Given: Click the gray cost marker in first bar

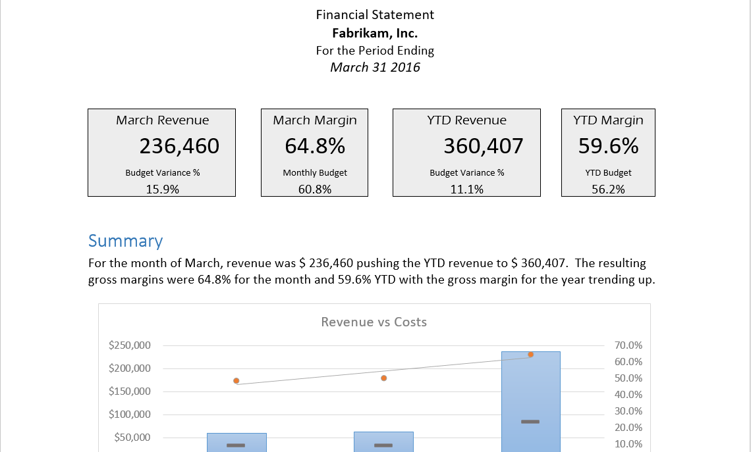Looking at the screenshot, I should 236,445.
